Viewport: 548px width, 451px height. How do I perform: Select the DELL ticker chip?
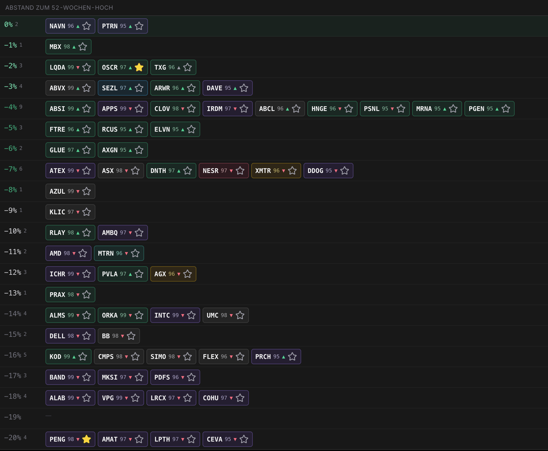pyautogui.click(x=70, y=336)
